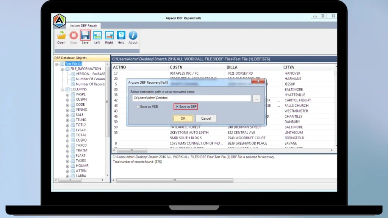The width and height of the screenshot is (388, 218).
Task: Select the ATTEN column item
Action: click(x=81, y=171)
